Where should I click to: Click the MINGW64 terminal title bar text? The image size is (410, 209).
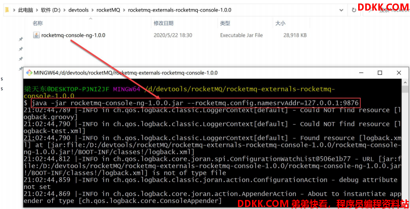click(125, 73)
